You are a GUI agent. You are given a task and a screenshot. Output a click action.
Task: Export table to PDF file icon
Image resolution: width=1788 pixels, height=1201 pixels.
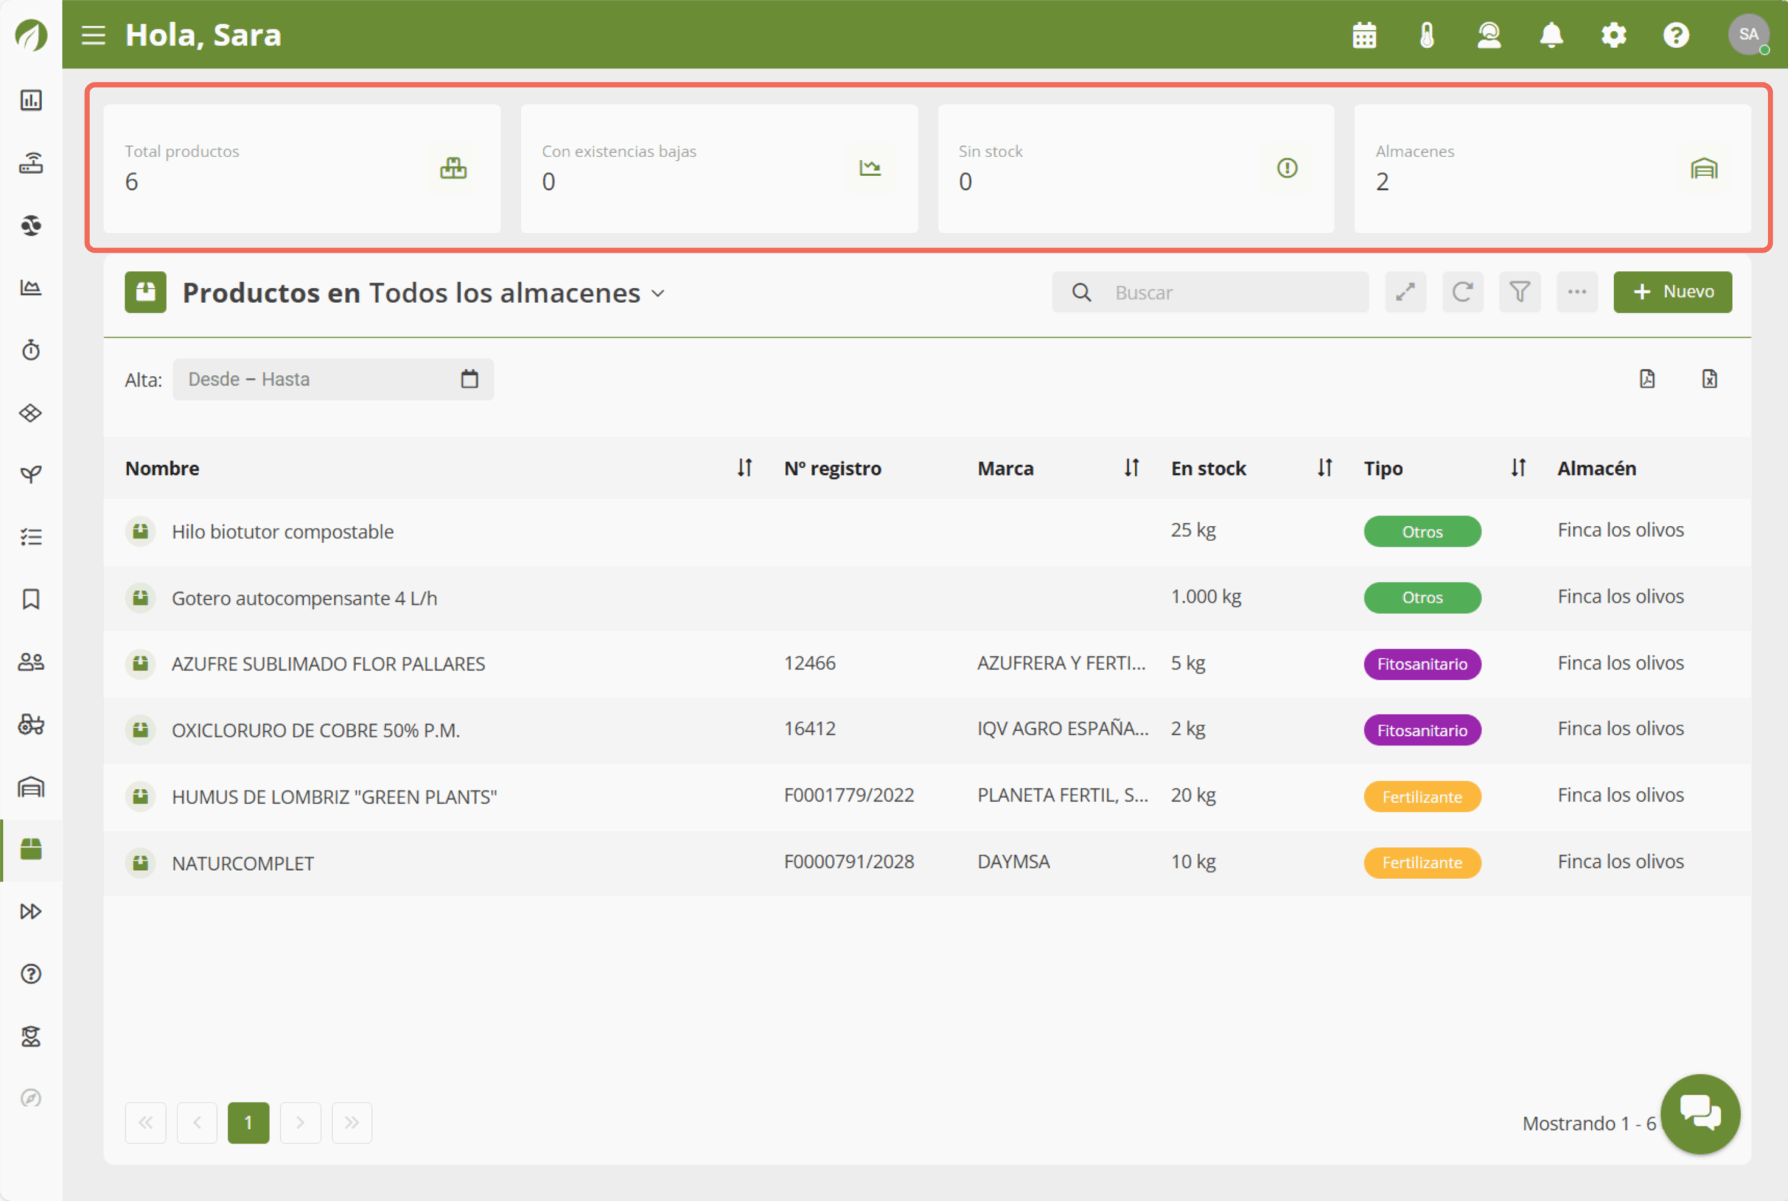(x=1647, y=379)
